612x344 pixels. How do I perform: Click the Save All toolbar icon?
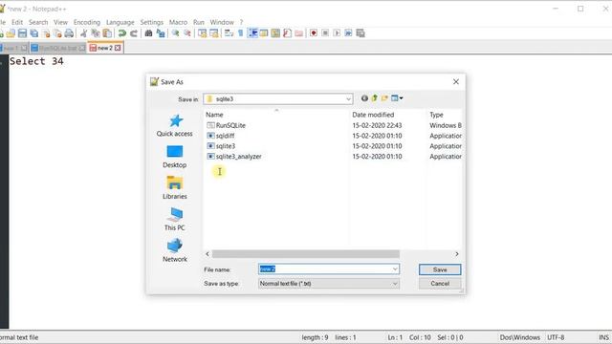pyautogui.click(x=34, y=33)
